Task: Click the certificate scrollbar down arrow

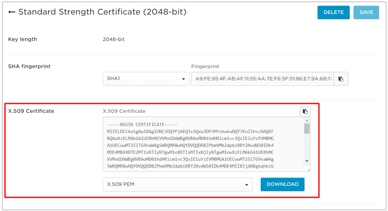Action: [x=307, y=161]
